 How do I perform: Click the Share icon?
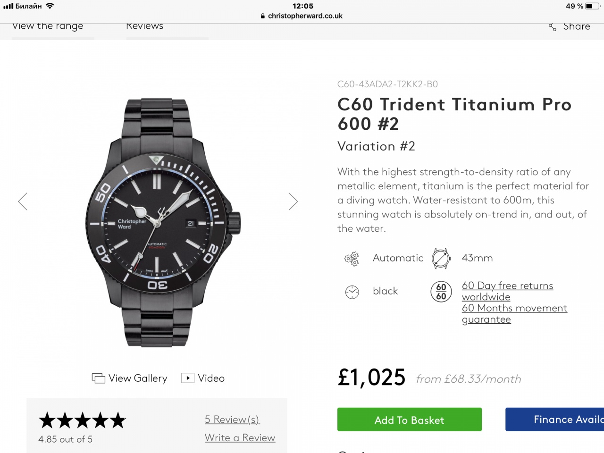(553, 27)
